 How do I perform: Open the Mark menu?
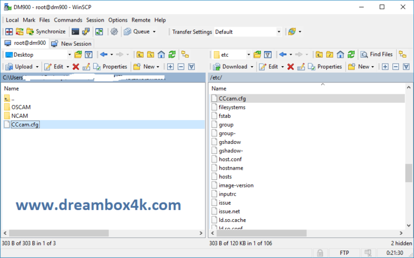click(x=29, y=20)
